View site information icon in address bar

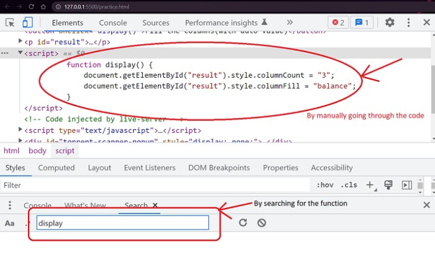pos(58,7)
